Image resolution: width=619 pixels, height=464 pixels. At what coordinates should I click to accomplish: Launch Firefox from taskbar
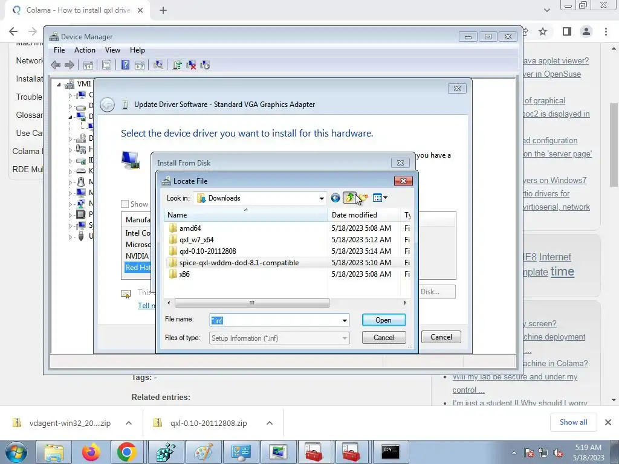[x=91, y=452]
